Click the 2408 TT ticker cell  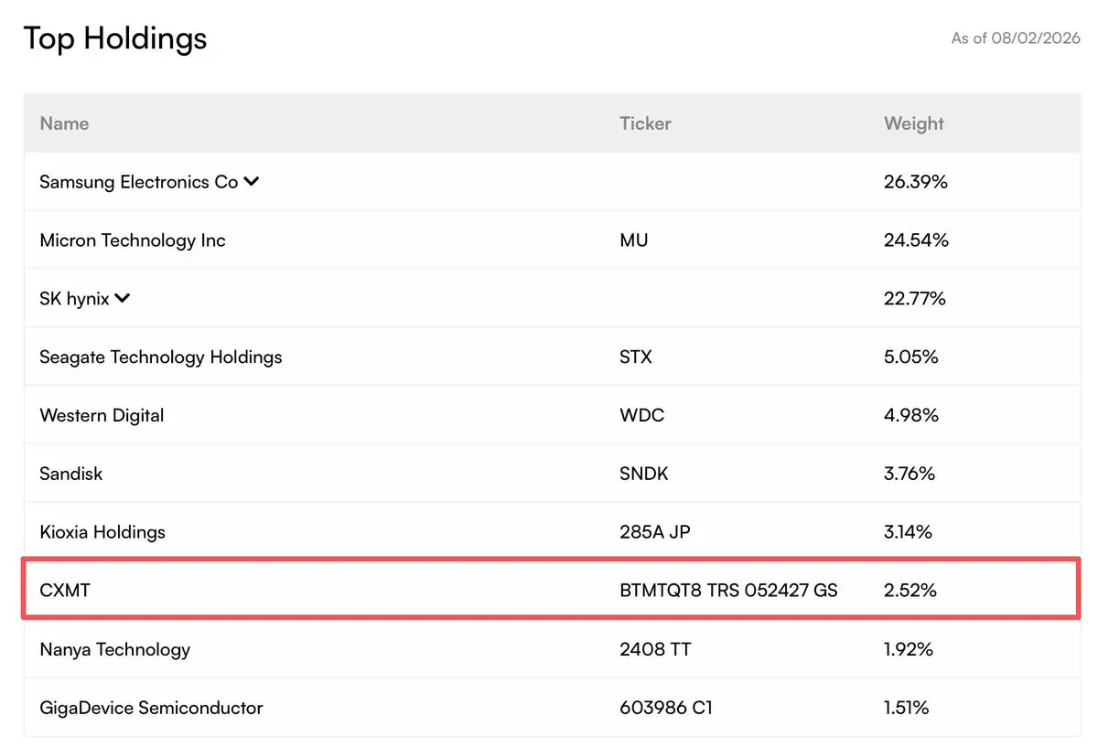pos(655,649)
